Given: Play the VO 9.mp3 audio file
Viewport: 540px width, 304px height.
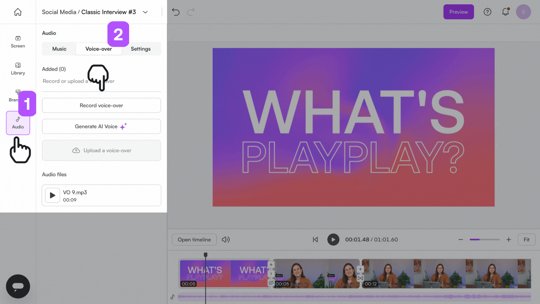Looking at the screenshot, I should 52,195.
